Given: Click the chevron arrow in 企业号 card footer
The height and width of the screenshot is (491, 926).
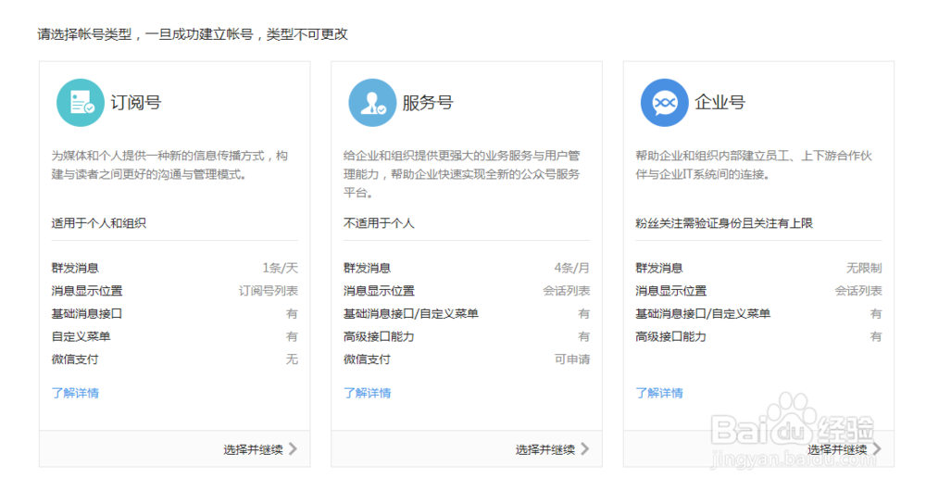Looking at the screenshot, I should tap(877, 449).
